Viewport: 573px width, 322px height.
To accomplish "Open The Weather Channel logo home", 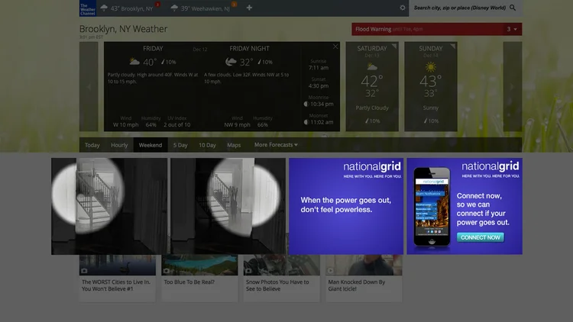I will 88,8.
